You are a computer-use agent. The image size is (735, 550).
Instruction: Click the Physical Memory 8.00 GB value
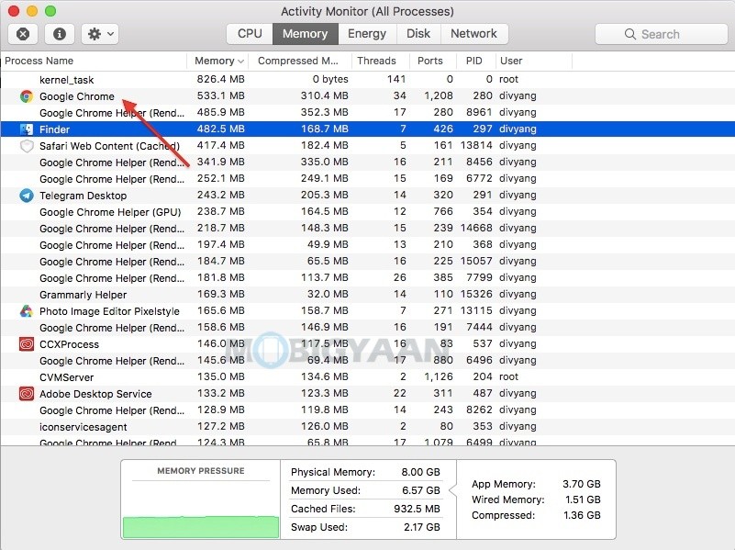[420, 472]
